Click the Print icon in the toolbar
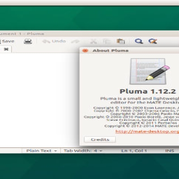 28,41
